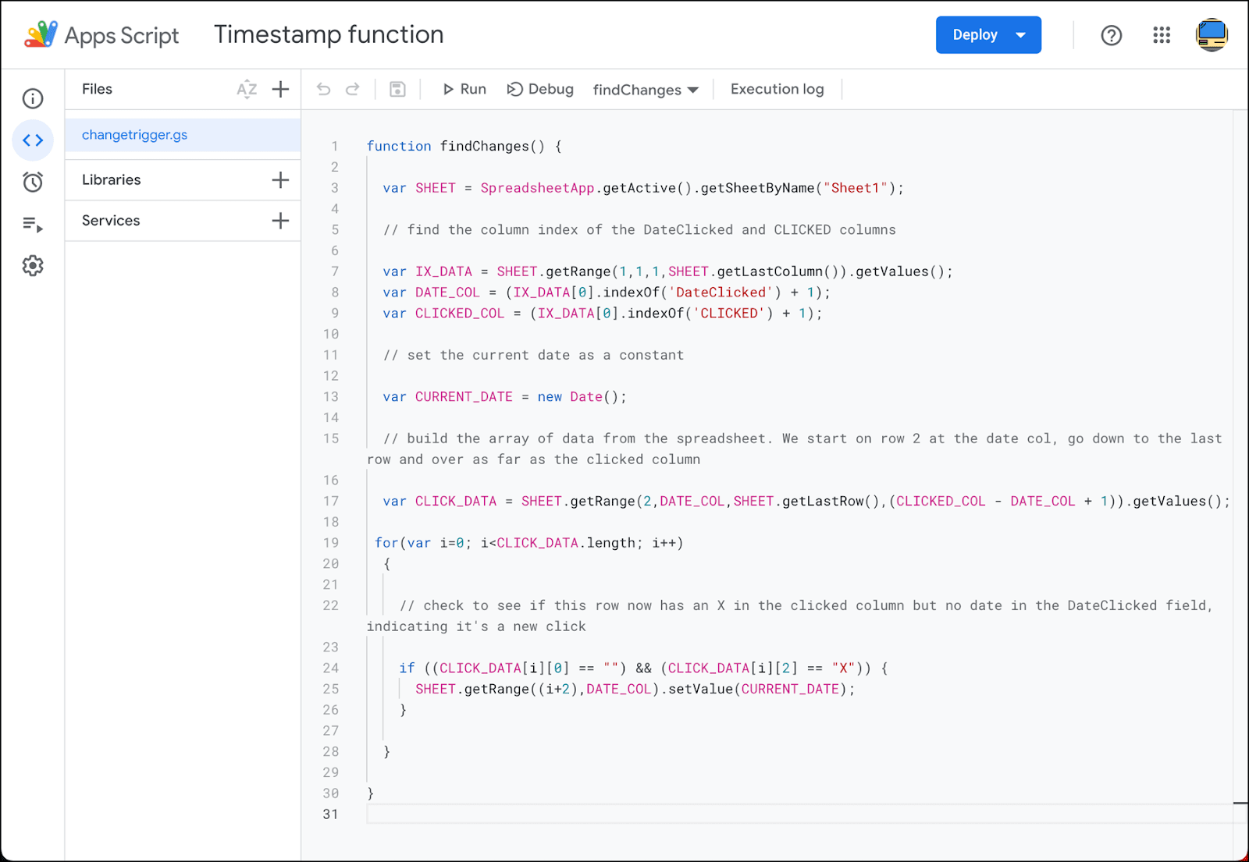
Task: Open the findChanges function dropdown
Action: (646, 90)
